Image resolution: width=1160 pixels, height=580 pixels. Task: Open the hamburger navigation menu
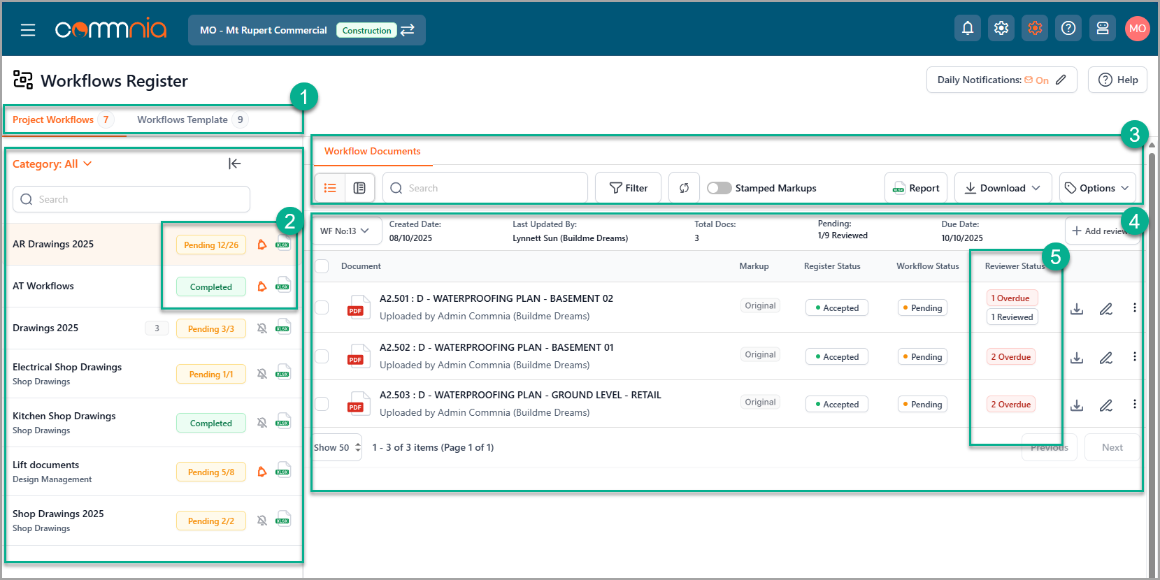coord(28,30)
